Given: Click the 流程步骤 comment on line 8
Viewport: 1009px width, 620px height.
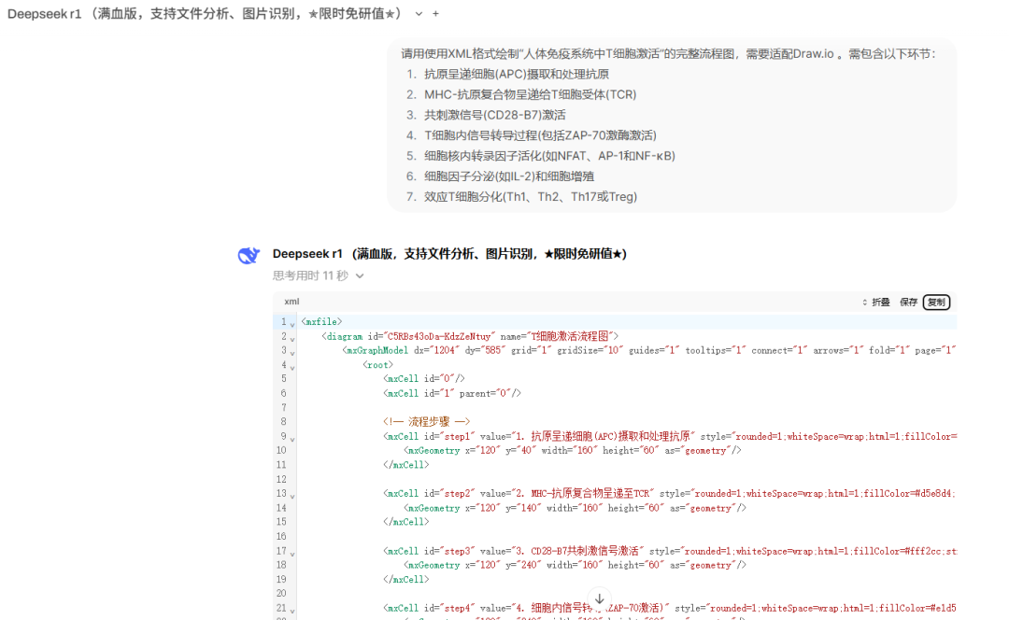Looking at the screenshot, I should coord(427,422).
